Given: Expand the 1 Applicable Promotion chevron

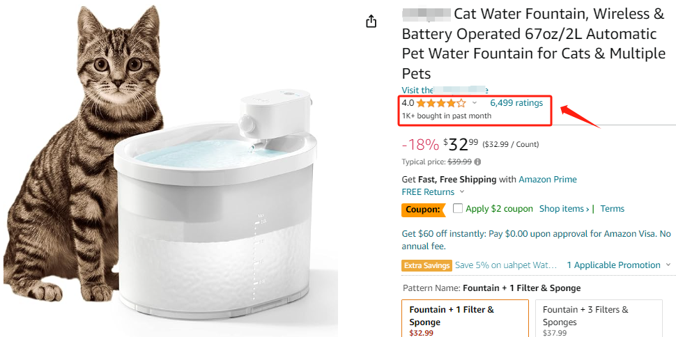Looking at the screenshot, I should coord(668,265).
